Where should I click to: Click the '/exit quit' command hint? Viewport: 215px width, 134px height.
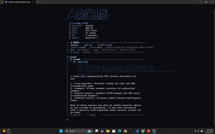pos(95,47)
